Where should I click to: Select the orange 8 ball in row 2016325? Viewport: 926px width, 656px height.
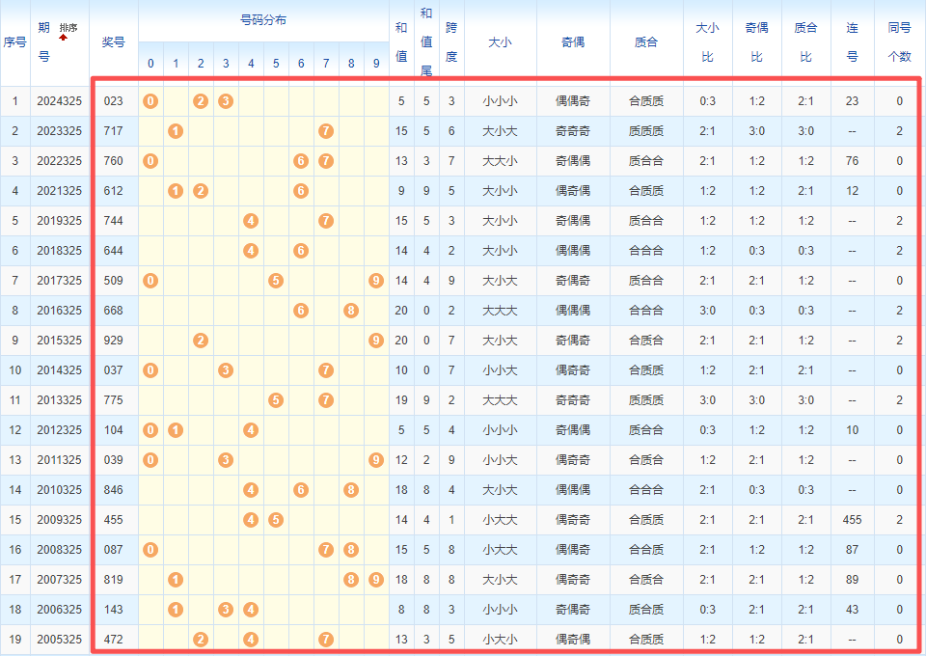point(351,311)
